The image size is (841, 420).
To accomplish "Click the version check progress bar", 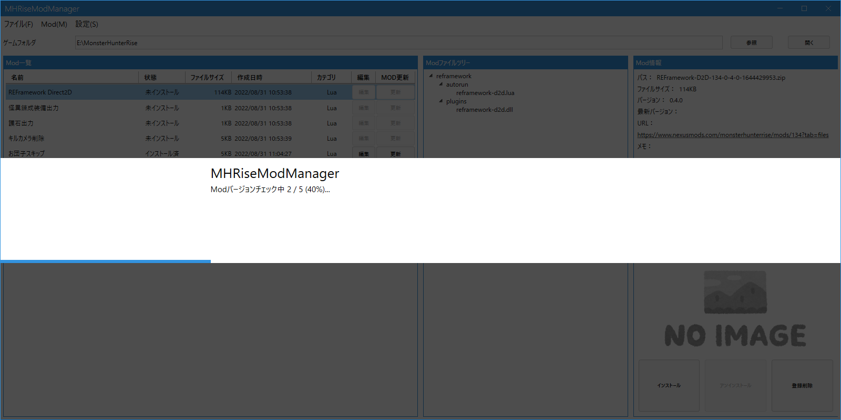I will [x=420, y=261].
